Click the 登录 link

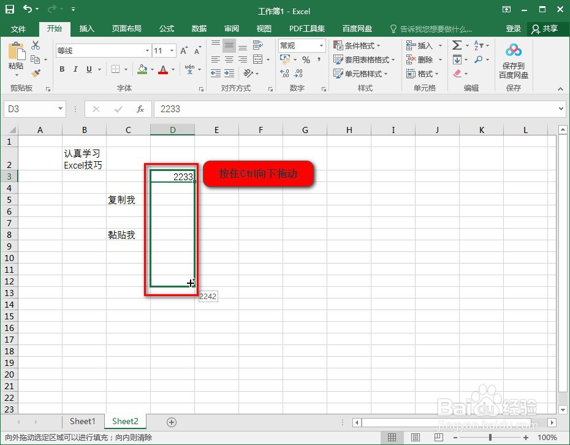514,28
